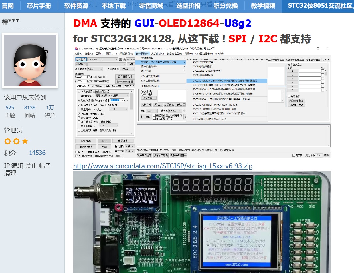This screenshot has width=354, height=273.
Task: Open 本地下载 in the top navigation
Action: [x=114, y=6]
